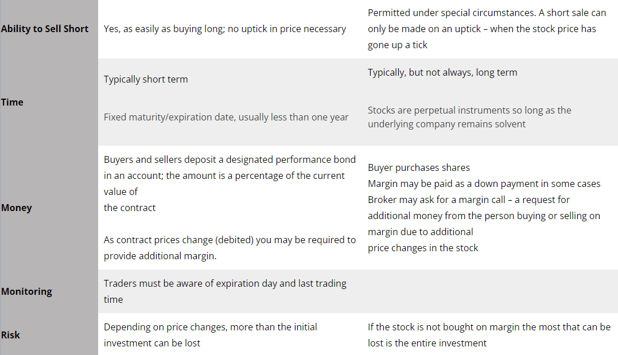
Task: Select the "As contract prices change (debited)" paragraph
Action: pos(230,248)
